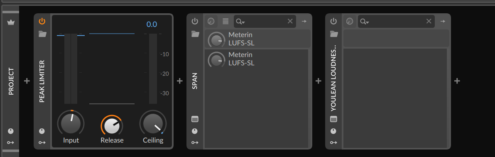Open SPAN parameter search dropdown
Viewport: 495px width, 157px height.
point(240,22)
